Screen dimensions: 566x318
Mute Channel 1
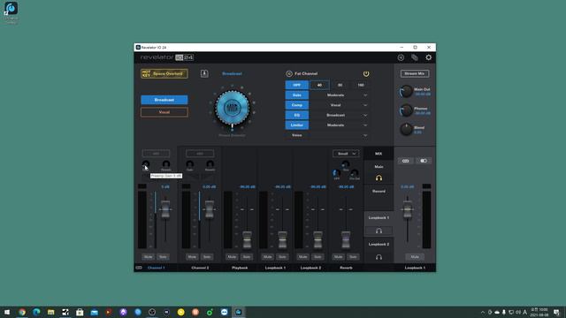148,257
